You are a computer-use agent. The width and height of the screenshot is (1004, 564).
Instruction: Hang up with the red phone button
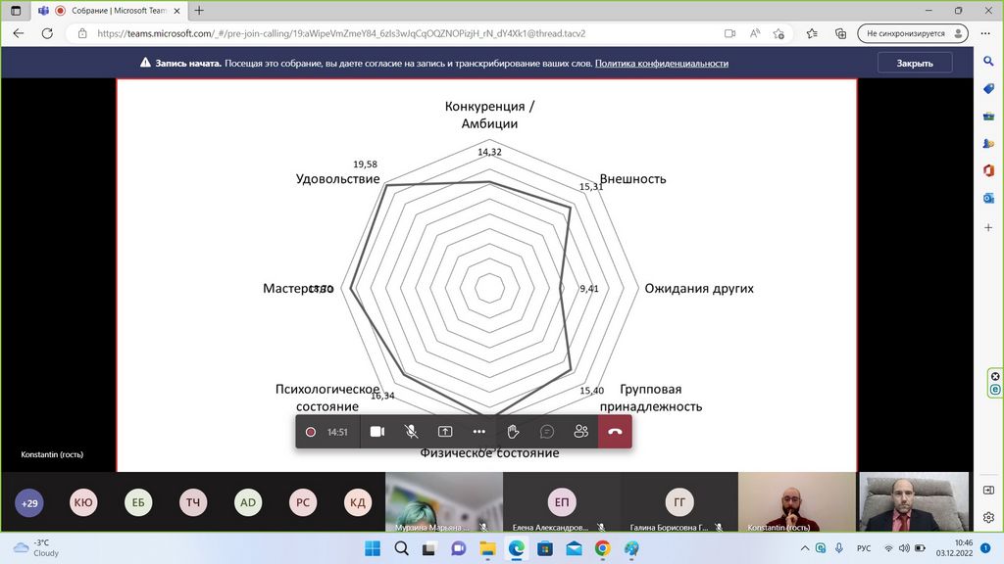615,432
